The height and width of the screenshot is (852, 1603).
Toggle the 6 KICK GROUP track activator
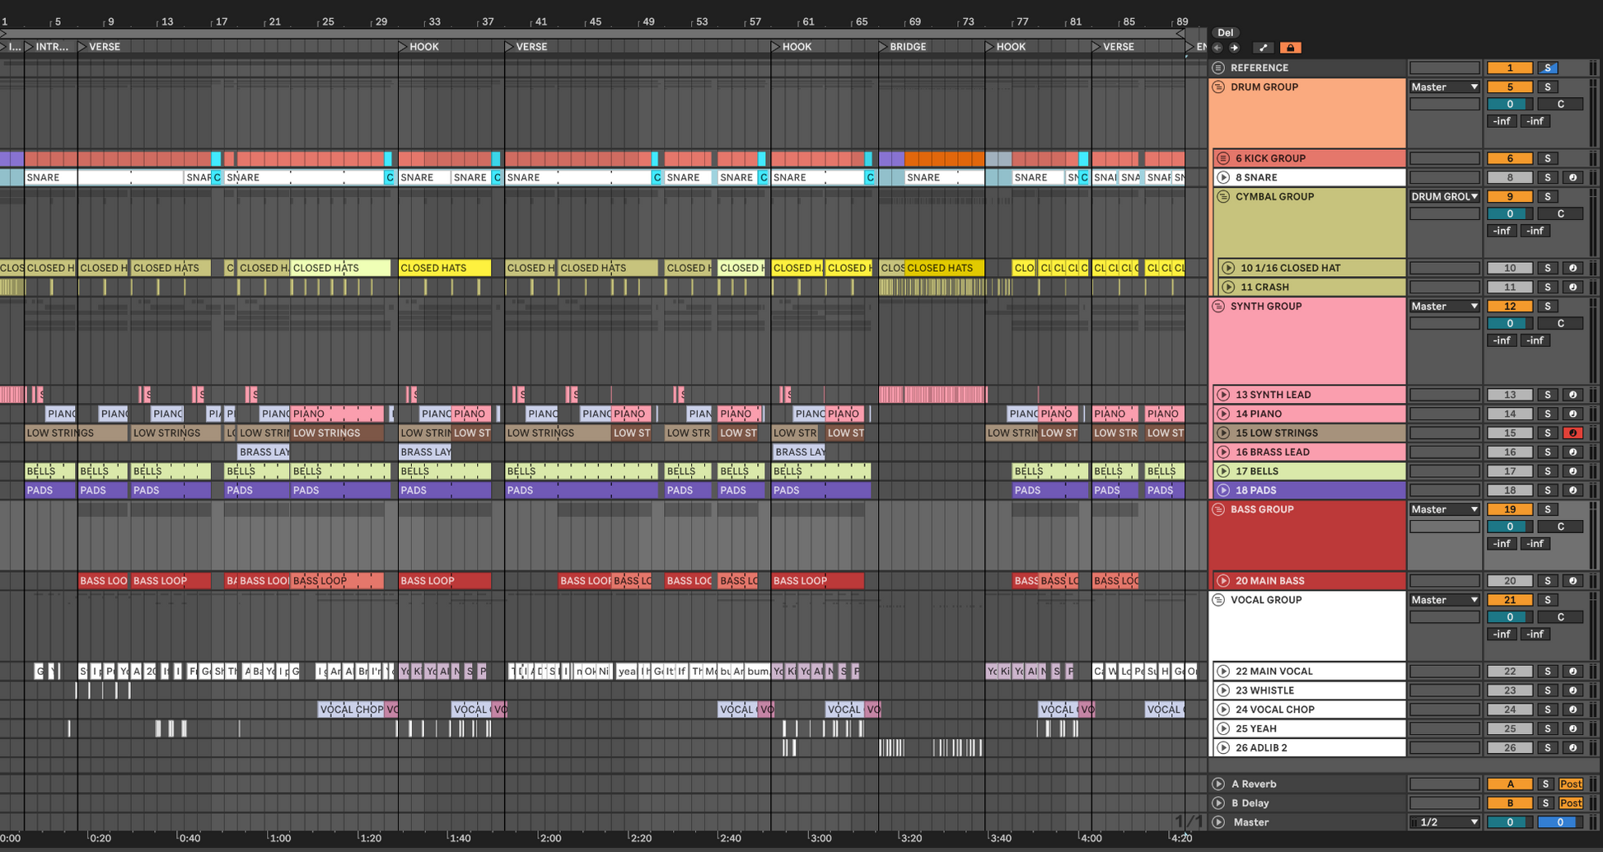tap(1509, 158)
